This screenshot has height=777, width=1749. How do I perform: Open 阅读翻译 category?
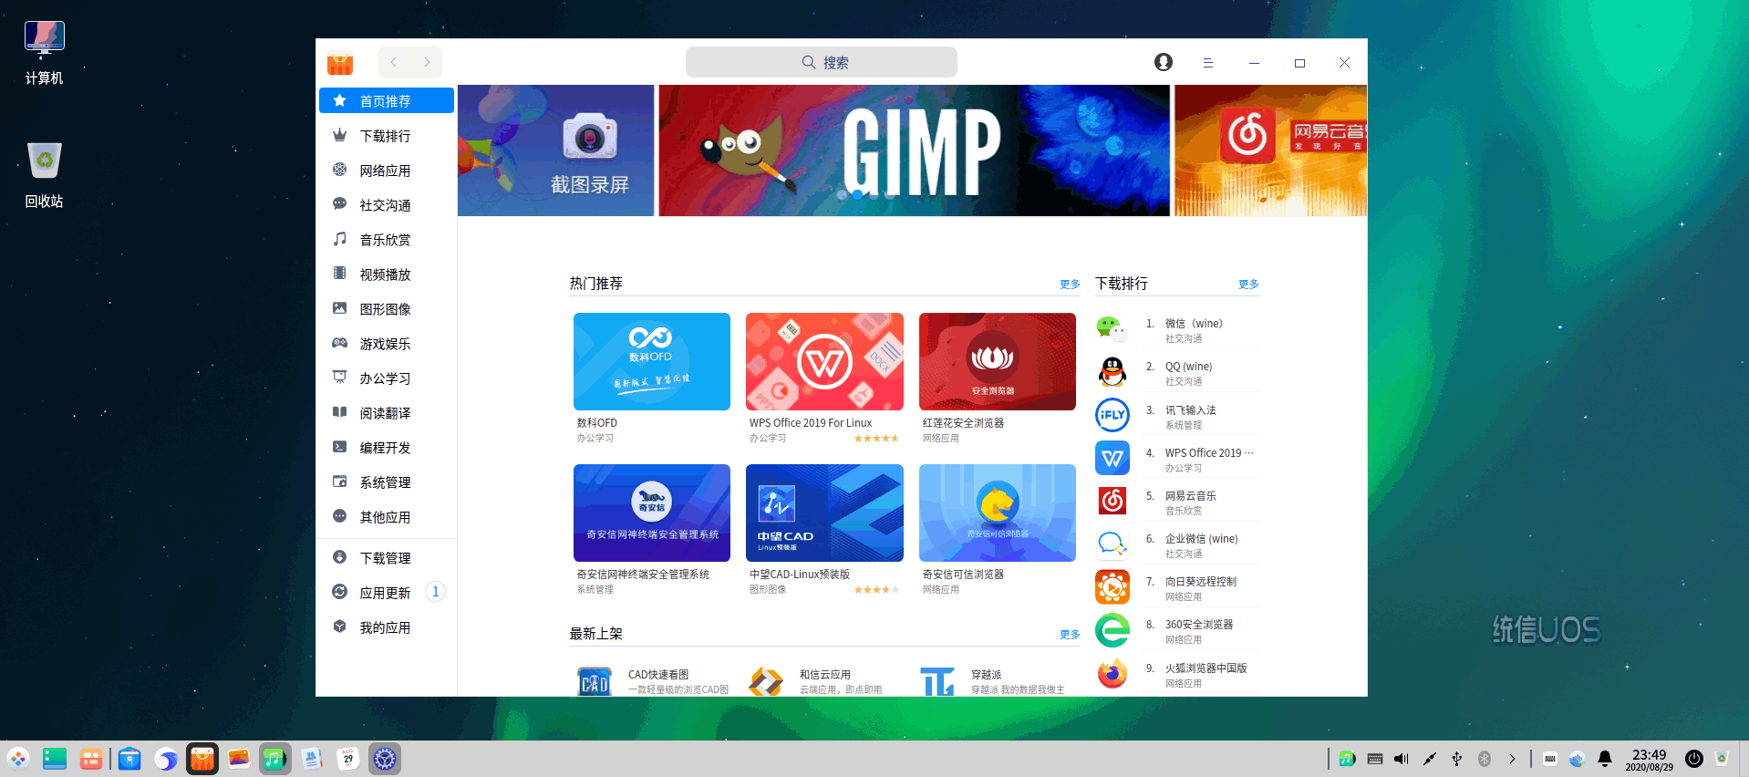click(387, 412)
